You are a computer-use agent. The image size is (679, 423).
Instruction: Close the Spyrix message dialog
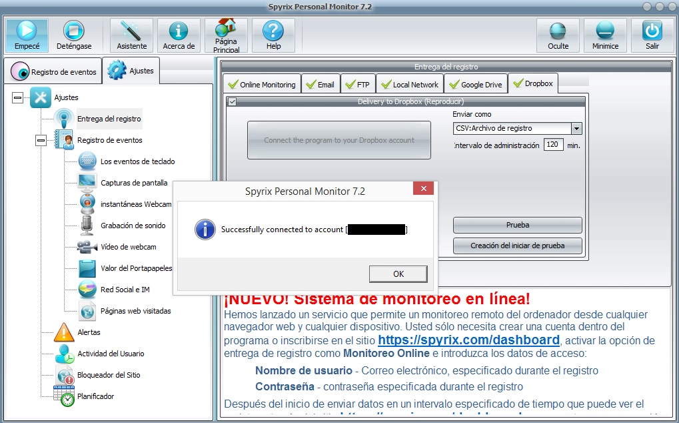[x=424, y=189]
